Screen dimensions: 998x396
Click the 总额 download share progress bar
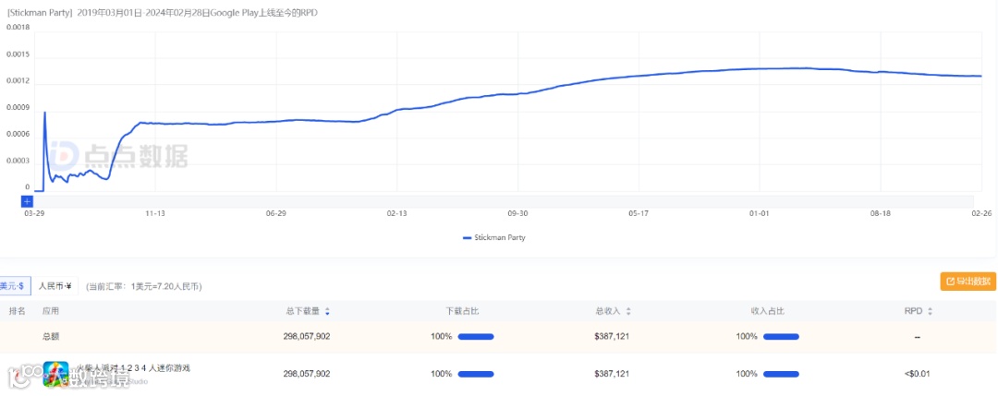tap(476, 337)
